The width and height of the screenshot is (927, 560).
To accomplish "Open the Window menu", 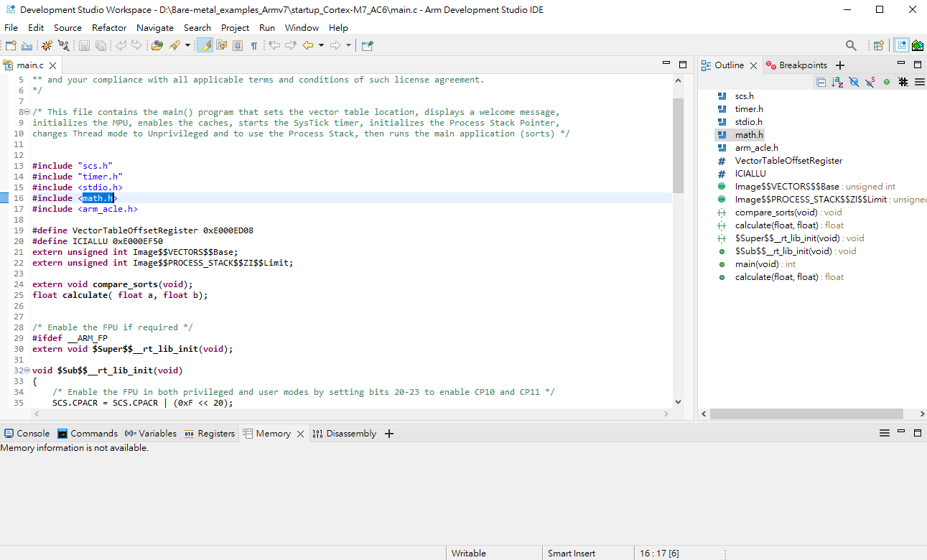I will [x=302, y=28].
